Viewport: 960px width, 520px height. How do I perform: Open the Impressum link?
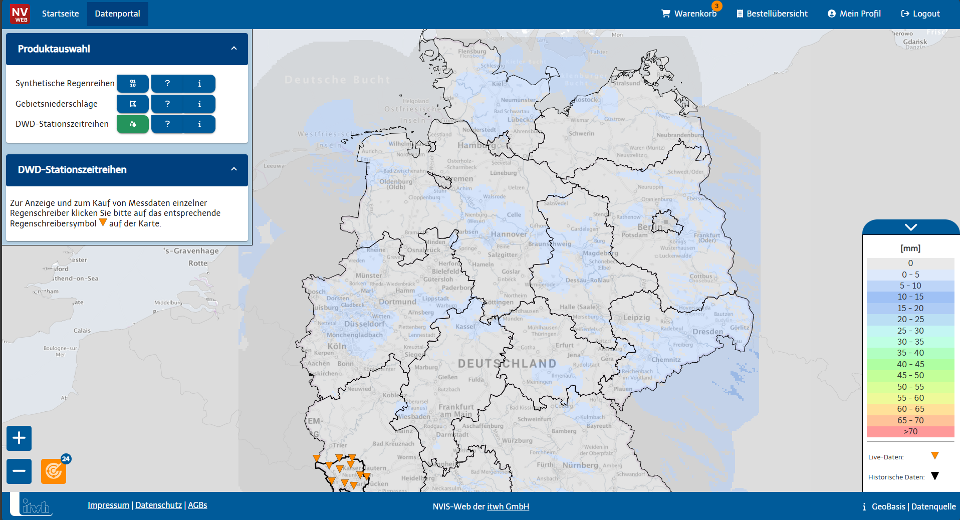coord(108,504)
